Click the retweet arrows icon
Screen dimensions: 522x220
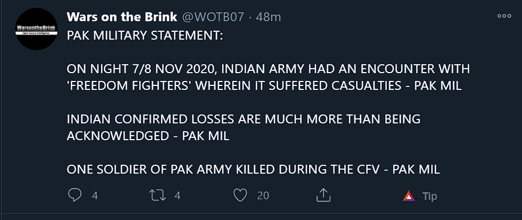pyautogui.click(x=158, y=195)
